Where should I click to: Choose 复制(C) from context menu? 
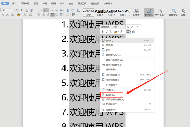[127, 41]
